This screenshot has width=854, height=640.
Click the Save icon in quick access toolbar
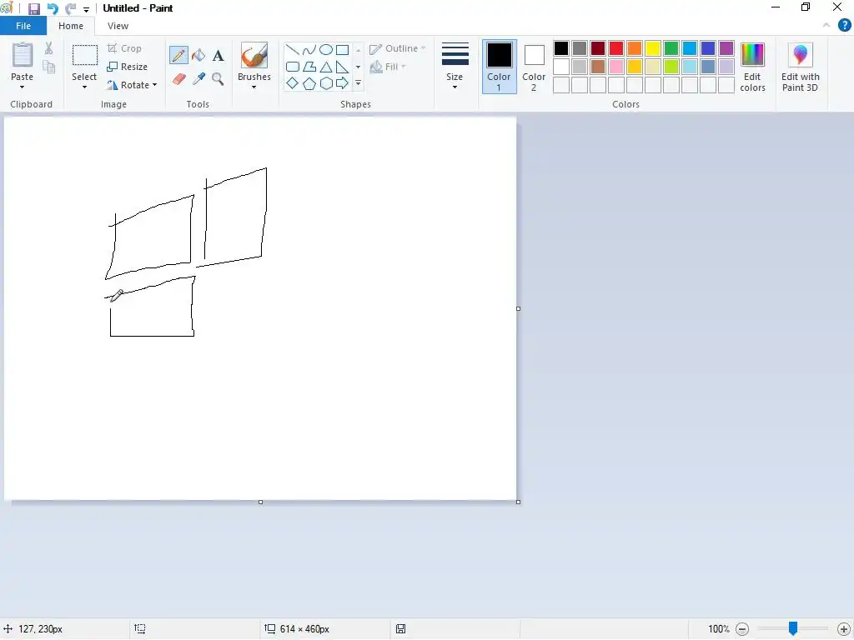[33, 8]
